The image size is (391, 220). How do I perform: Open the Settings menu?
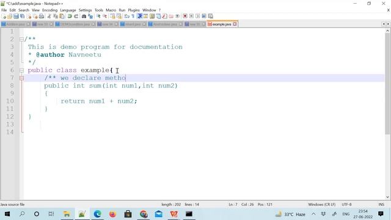(x=85, y=10)
